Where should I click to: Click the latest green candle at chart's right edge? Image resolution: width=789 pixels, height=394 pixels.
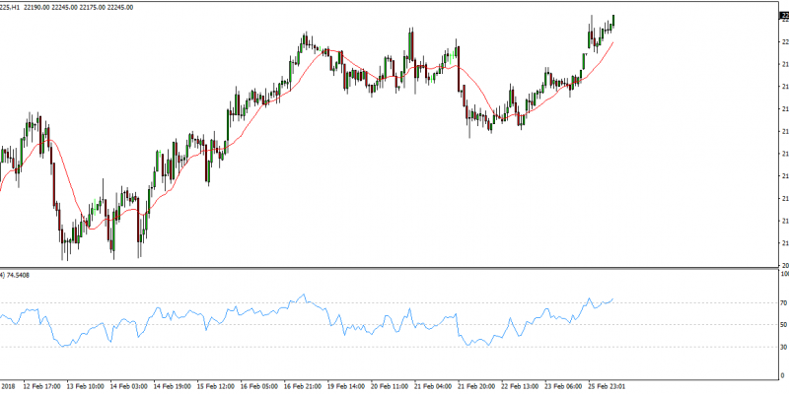click(x=613, y=20)
